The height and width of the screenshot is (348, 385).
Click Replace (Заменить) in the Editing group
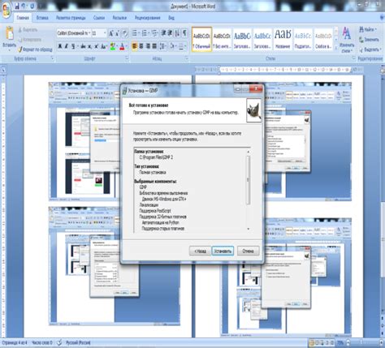click(369, 40)
